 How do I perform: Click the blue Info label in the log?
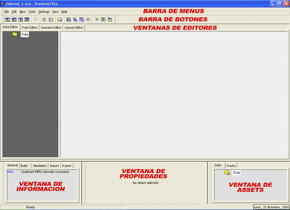click(10, 171)
